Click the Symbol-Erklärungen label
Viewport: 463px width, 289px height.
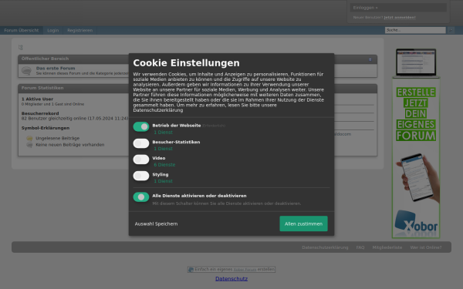point(46,128)
